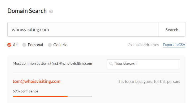Click the Tom Maxwell name search field
Screen dimensions: 191x103
[x=144, y=64]
